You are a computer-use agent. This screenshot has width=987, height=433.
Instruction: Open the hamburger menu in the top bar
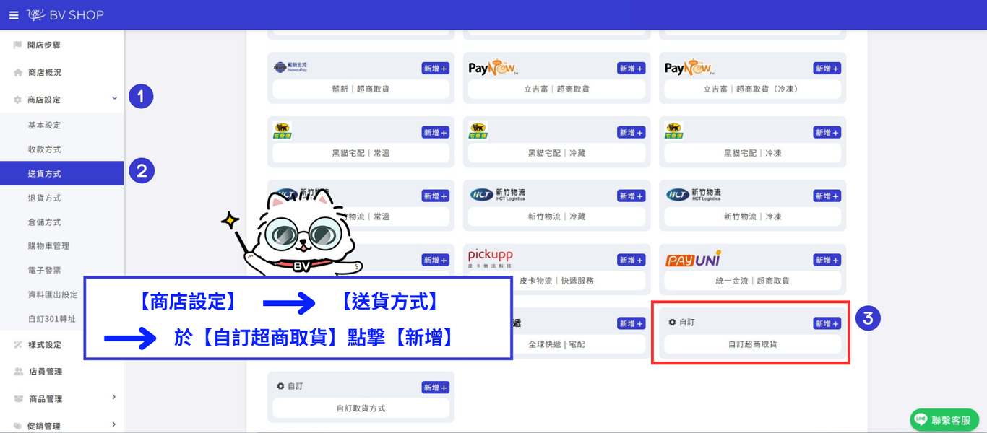coord(13,15)
